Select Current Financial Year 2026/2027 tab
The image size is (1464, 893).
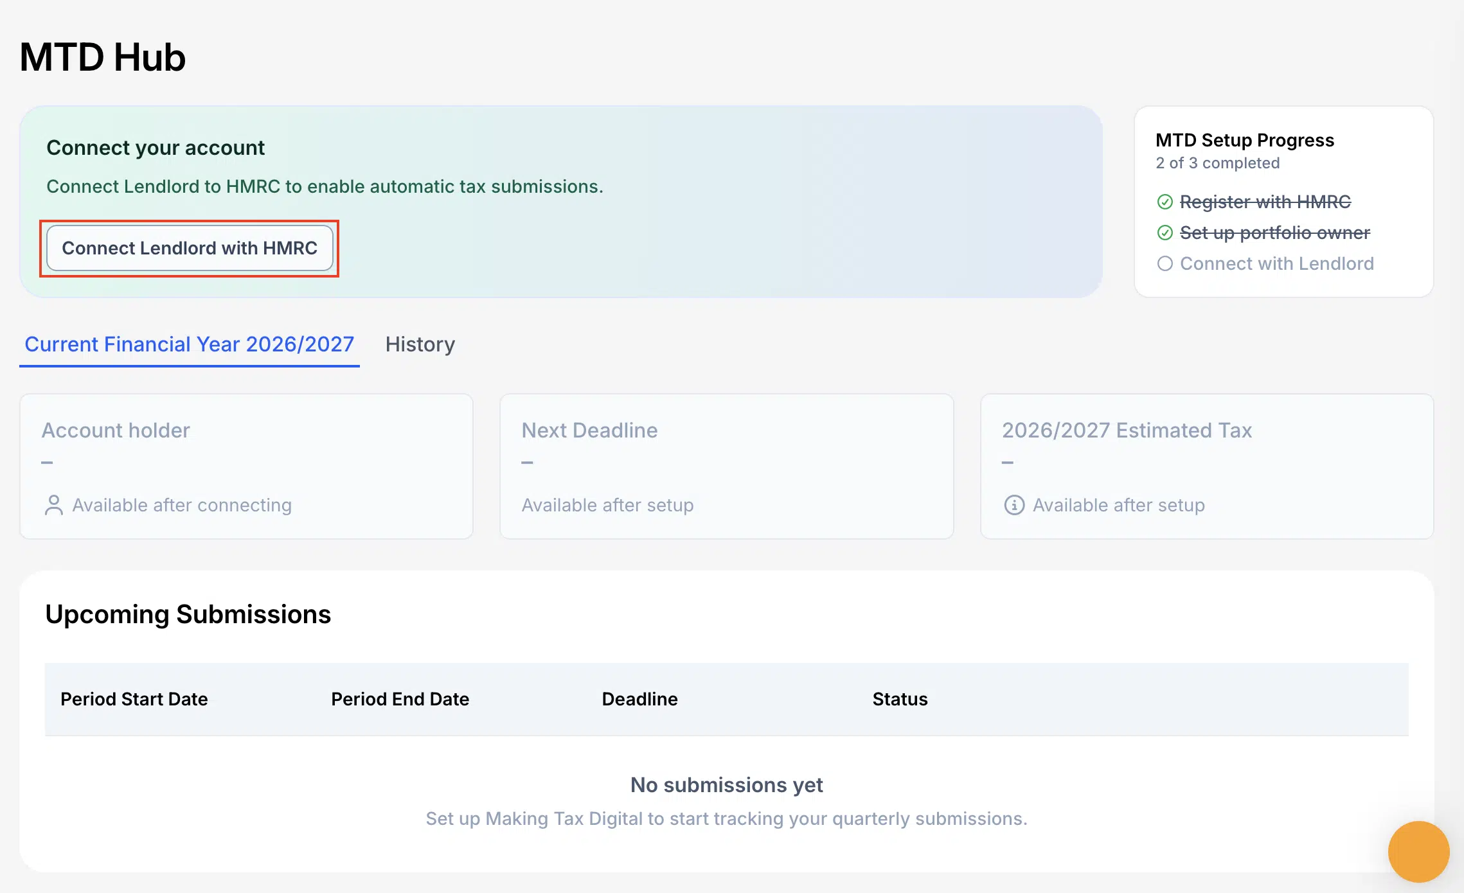pyautogui.click(x=190, y=344)
